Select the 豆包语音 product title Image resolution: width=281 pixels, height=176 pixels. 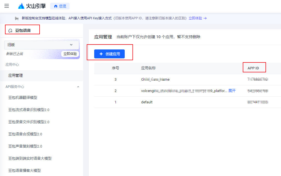(x=23, y=31)
